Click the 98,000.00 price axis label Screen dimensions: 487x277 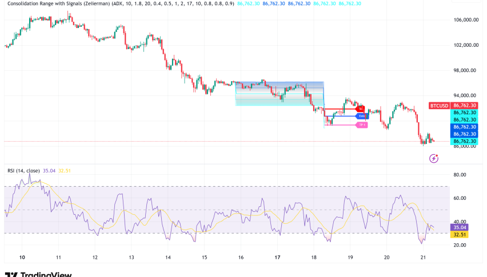pyautogui.click(x=464, y=70)
